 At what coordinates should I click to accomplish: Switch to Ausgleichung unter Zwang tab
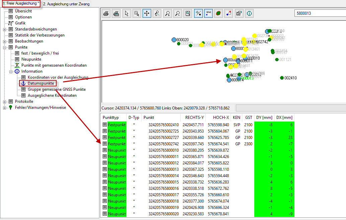67,3
